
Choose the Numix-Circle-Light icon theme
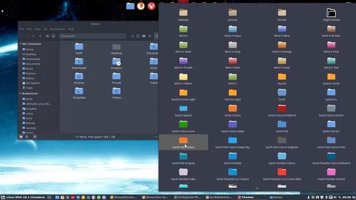pyautogui.click(x=183, y=94)
